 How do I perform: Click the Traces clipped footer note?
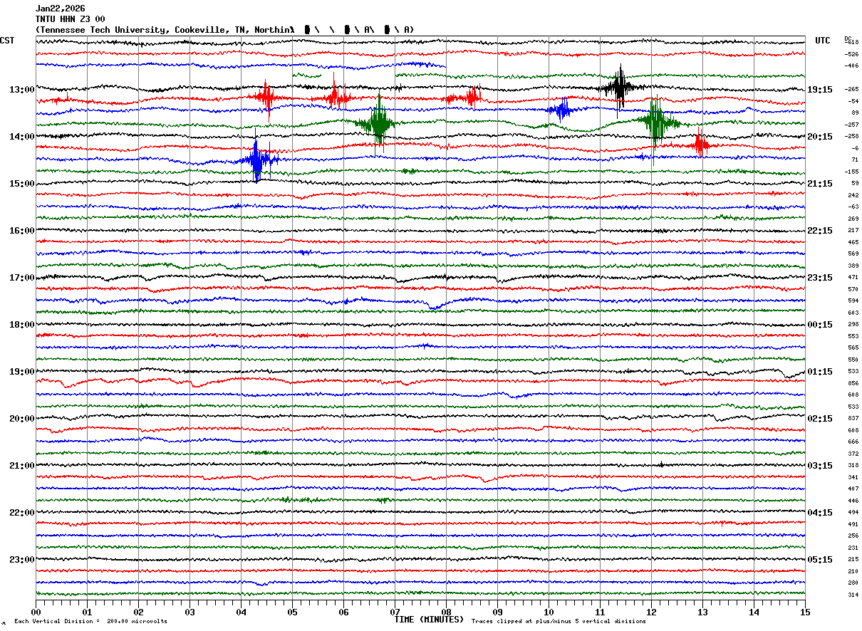[x=559, y=621]
